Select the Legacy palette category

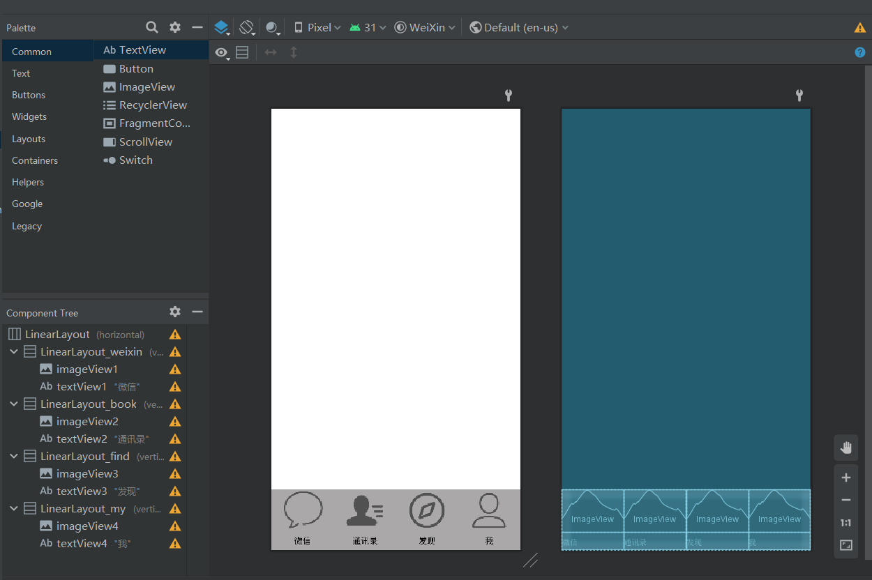click(47, 226)
